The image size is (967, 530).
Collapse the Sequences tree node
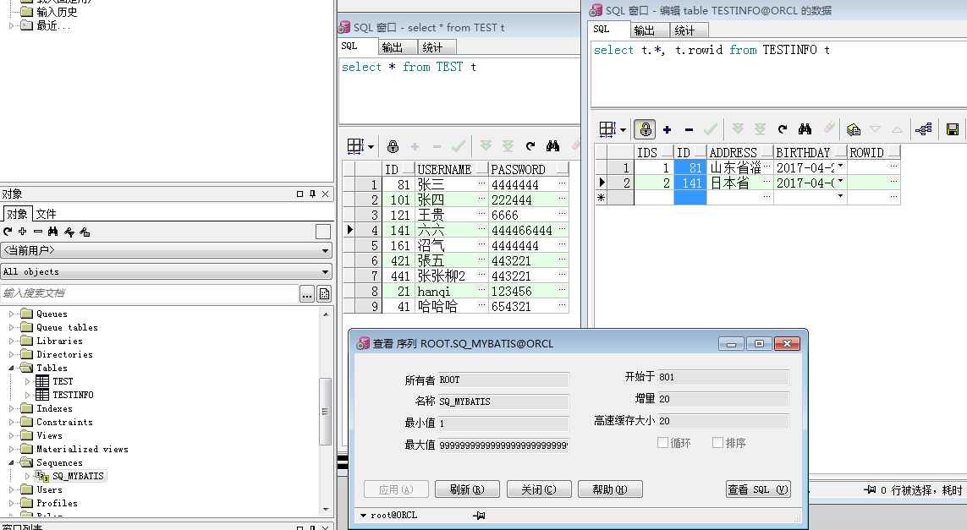[x=11, y=463]
